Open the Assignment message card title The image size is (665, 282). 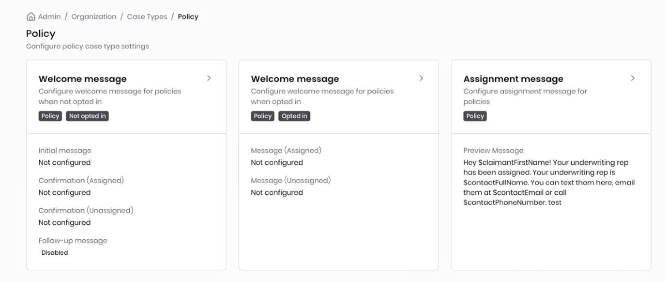[513, 79]
